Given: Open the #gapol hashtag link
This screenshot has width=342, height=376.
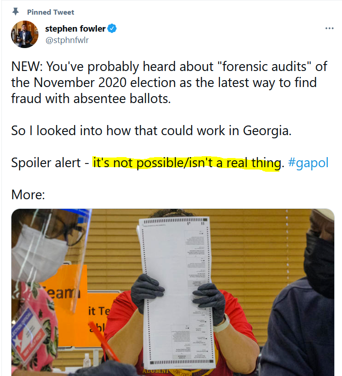Looking at the screenshot, I should [308, 163].
